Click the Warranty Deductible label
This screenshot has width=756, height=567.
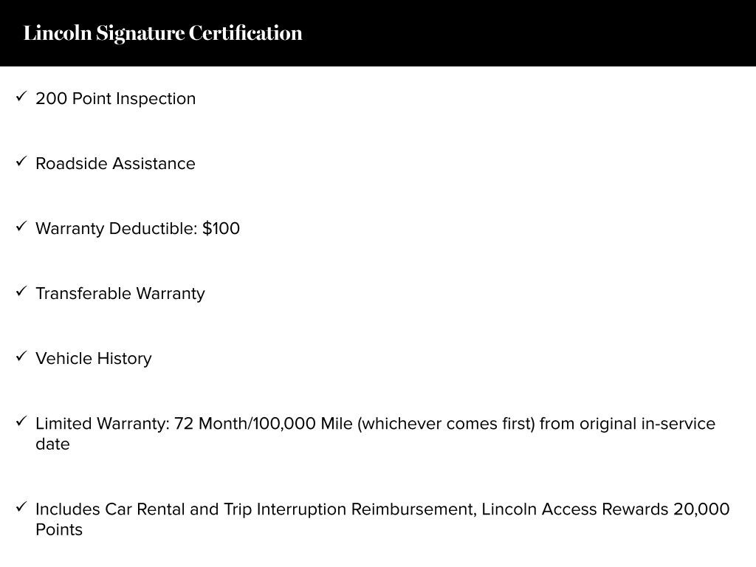116,229
